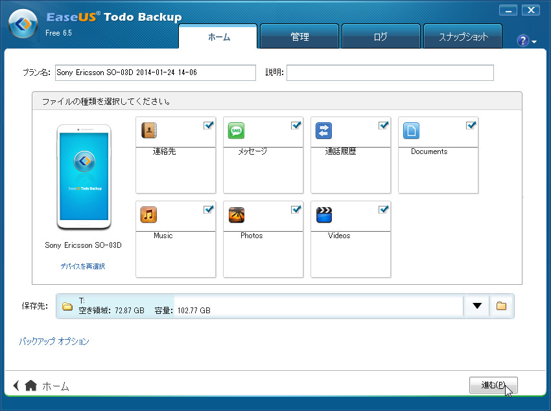The width and height of the screenshot is (551, 411).
Task: Click the メッセージ (SMS) icon
Action: (235, 130)
